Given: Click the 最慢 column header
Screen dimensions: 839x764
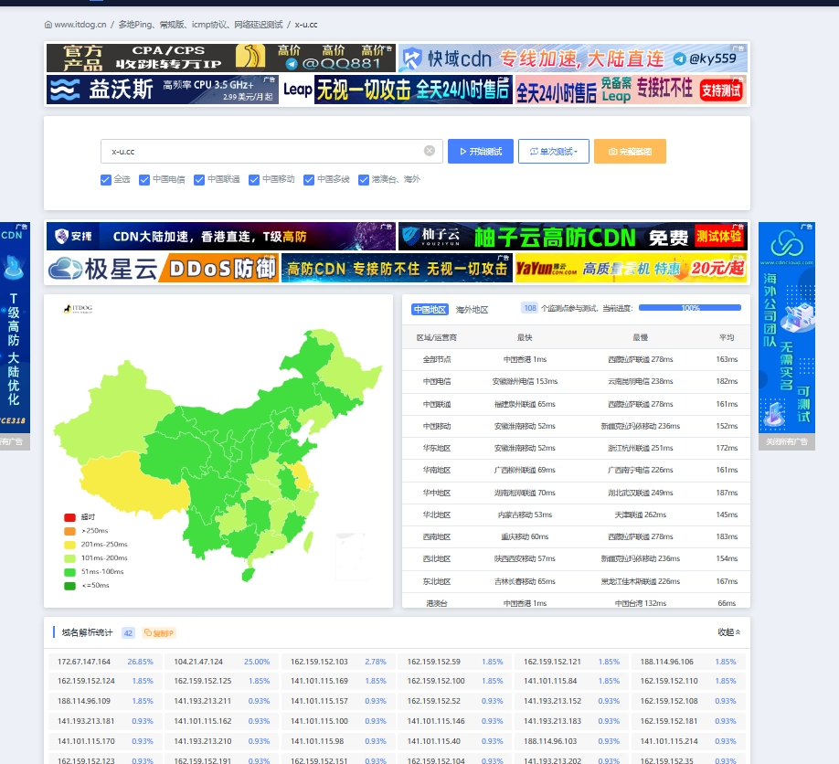Looking at the screenshot, I should [640, 337].
